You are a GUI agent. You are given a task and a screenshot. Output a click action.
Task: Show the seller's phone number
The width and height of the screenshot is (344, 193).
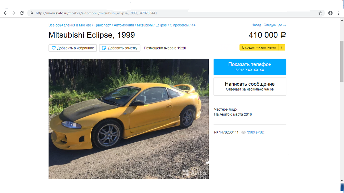point(250,67)
